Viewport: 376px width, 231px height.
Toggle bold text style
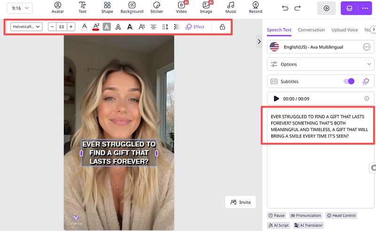[130, 27]
